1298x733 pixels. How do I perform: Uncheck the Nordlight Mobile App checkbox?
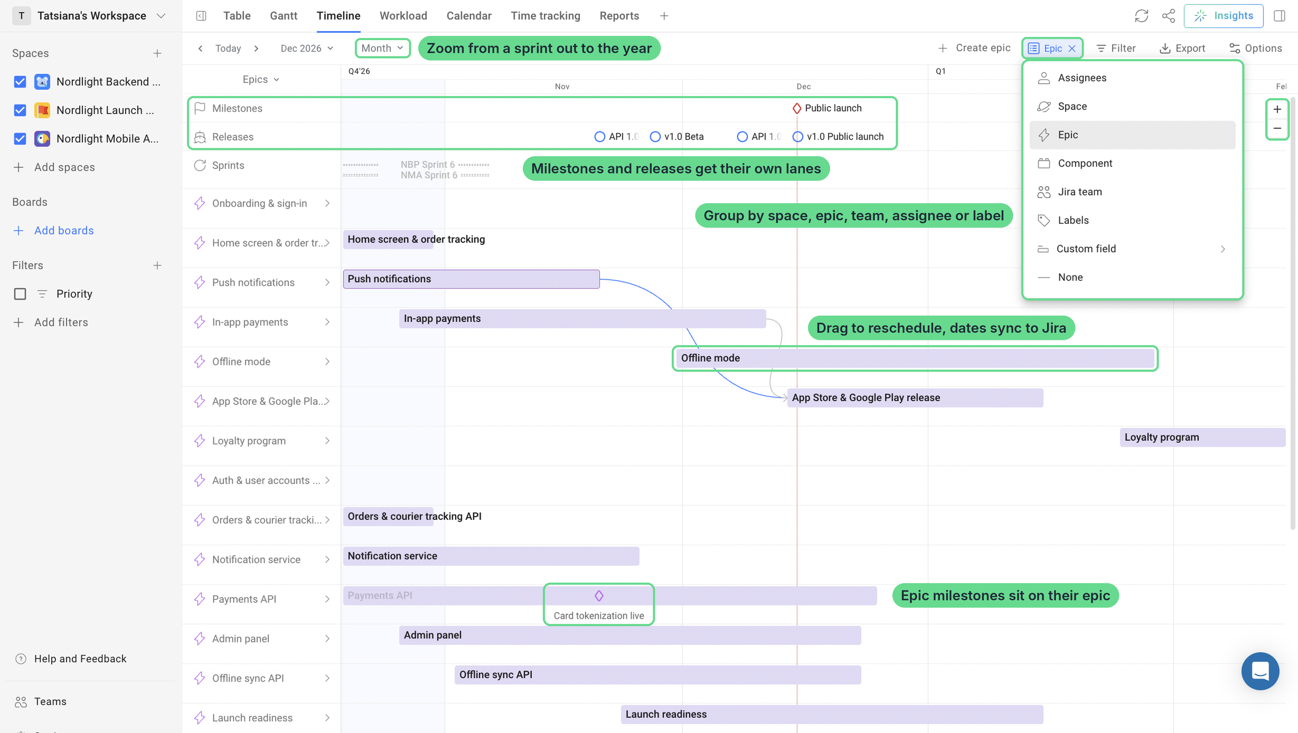click(x=20, y=139)
